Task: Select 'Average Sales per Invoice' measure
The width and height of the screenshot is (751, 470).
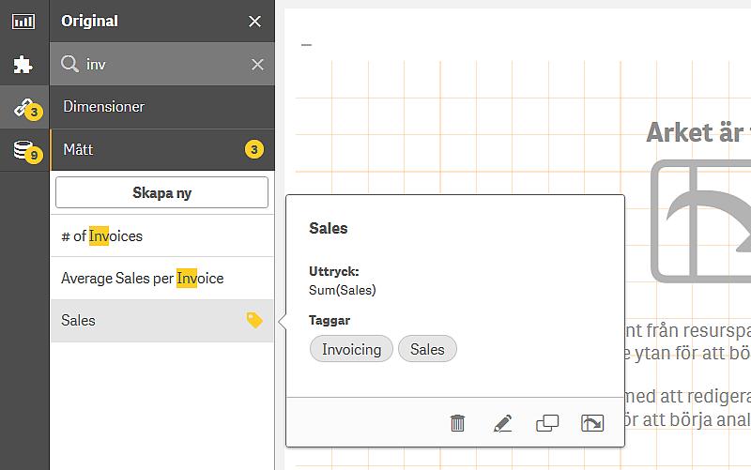Action: click(x=161, y=278)
